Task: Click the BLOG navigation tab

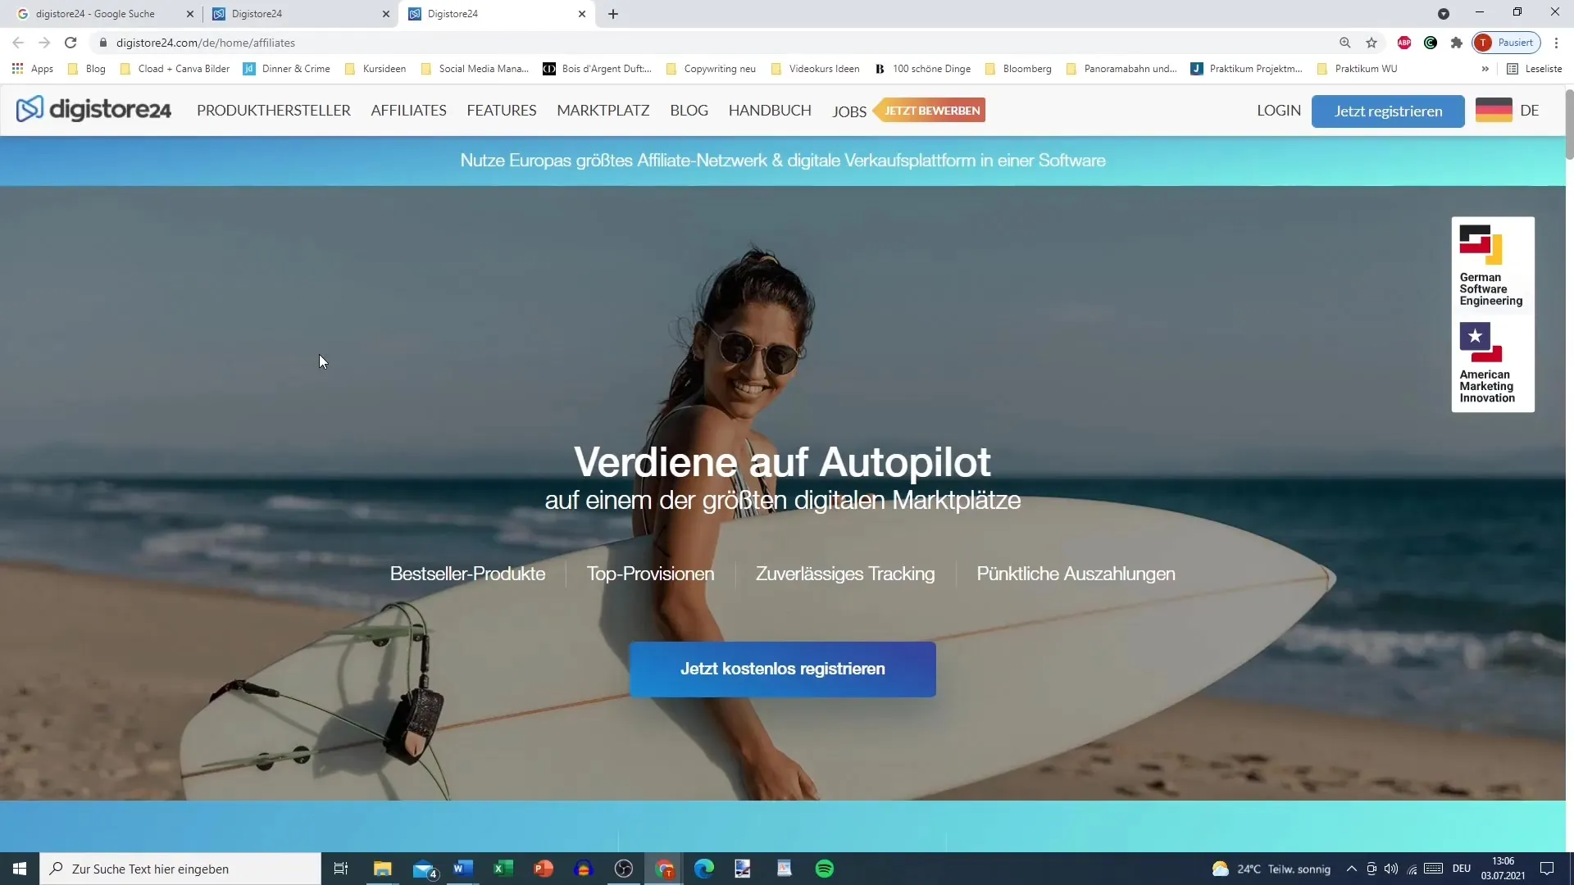Action: pos(689,111)
